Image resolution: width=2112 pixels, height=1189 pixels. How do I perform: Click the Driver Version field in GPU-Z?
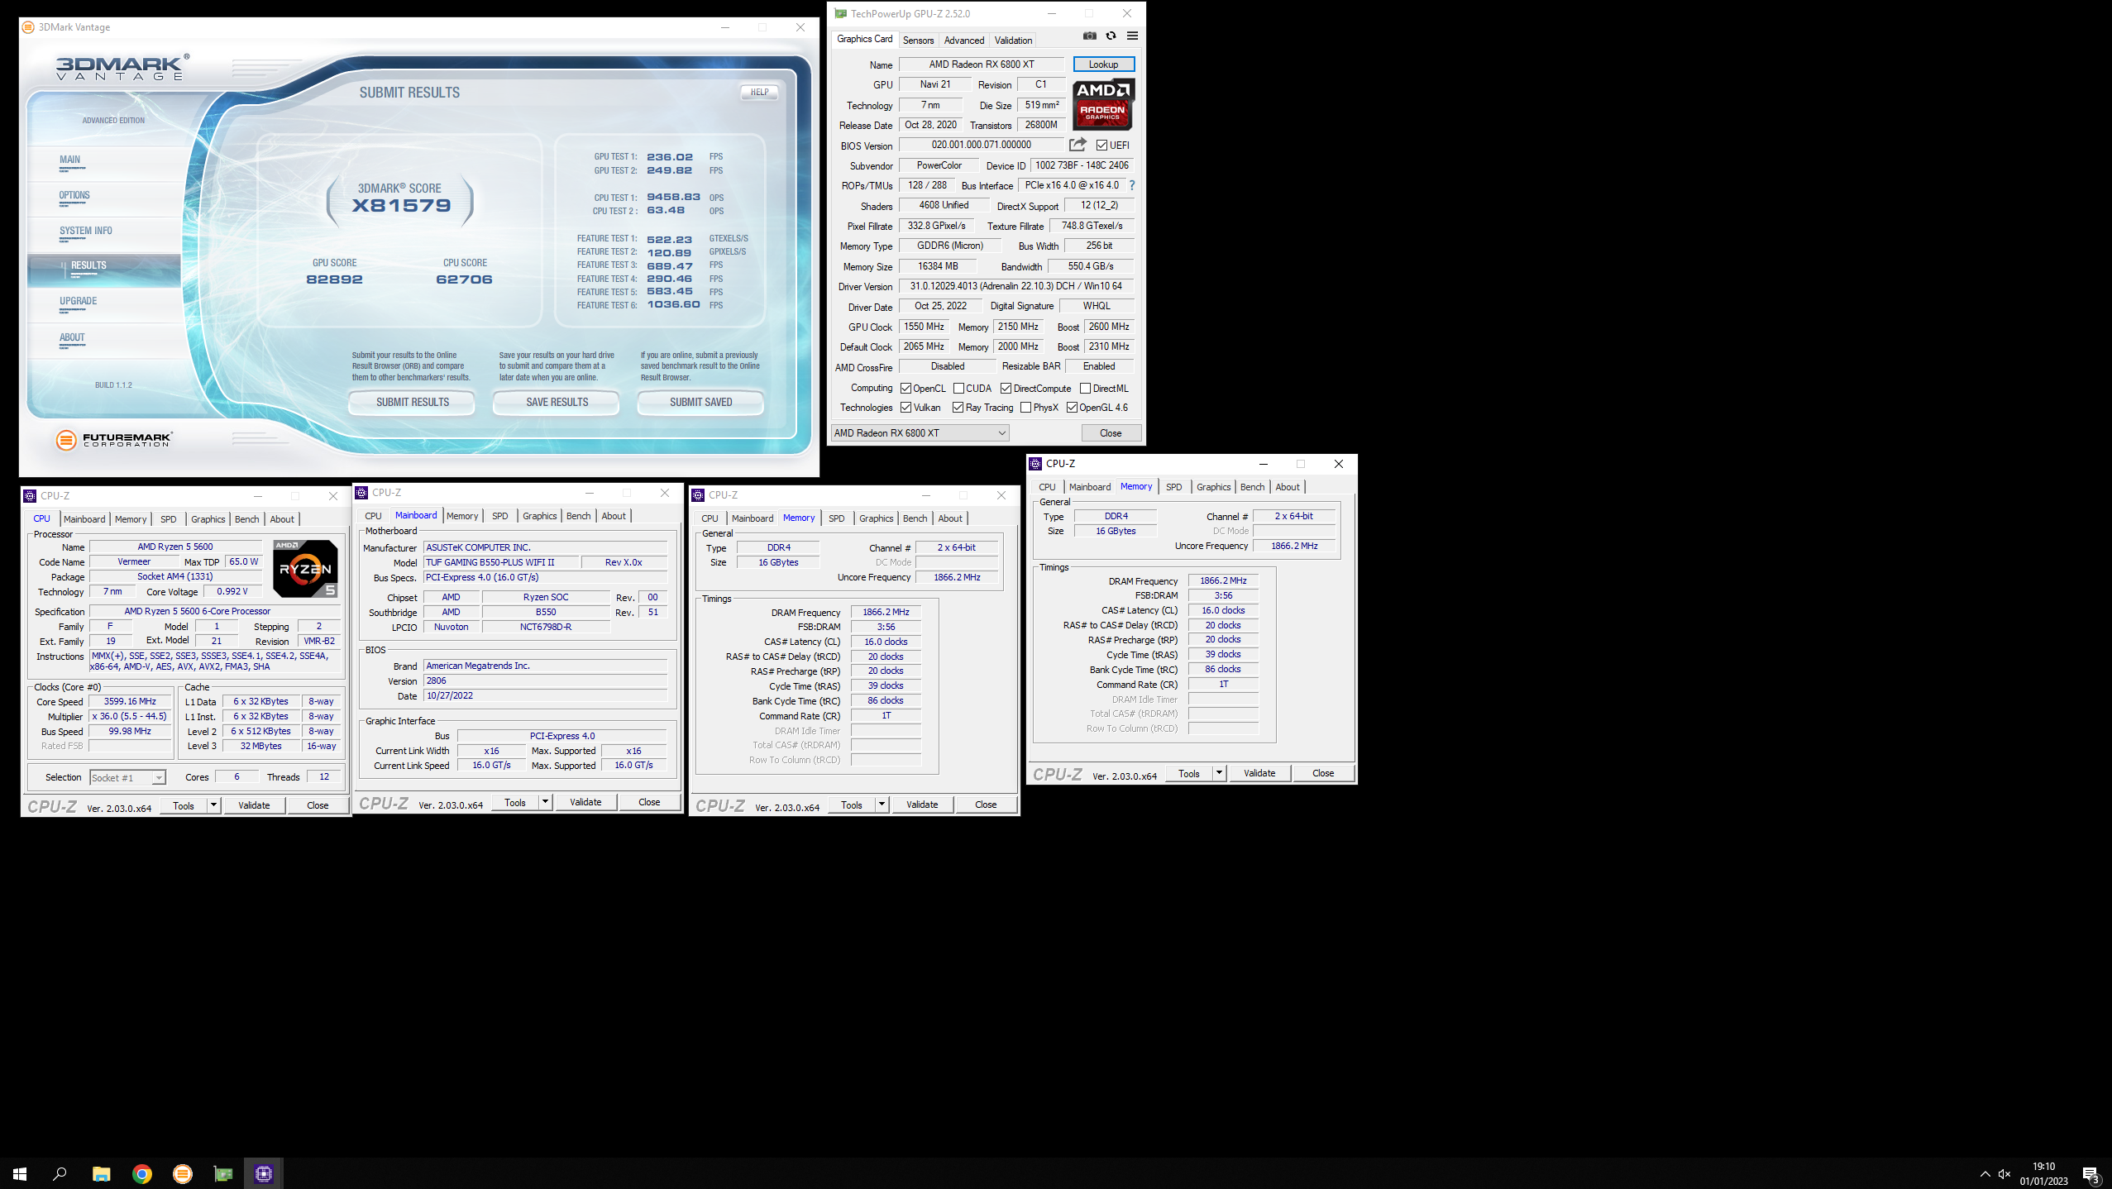tap(1015, 286)
